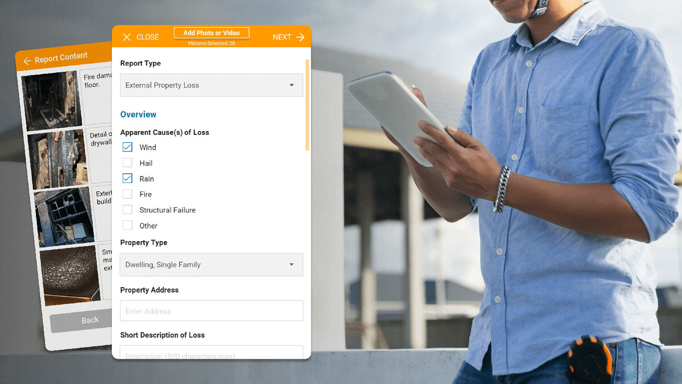The image size is (682, 384).
Task: Open the charred drywall detail thumbnail
Action: coord(58,159)
